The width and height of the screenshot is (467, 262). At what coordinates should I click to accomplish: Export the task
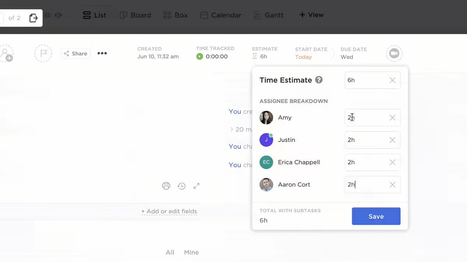click(x=33, y=18)
